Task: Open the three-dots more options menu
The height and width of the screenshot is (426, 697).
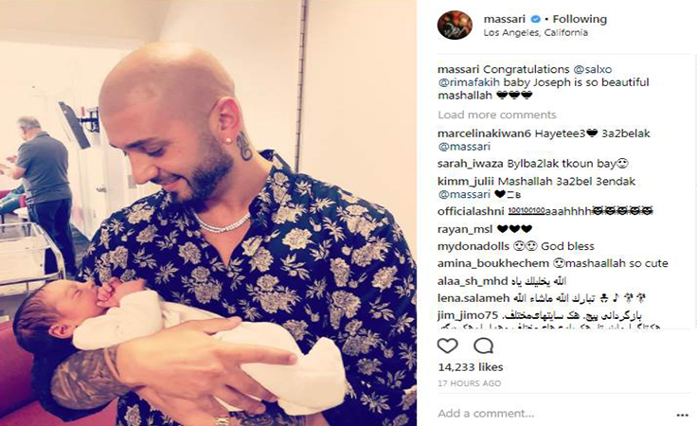Action: coord(683,415)
